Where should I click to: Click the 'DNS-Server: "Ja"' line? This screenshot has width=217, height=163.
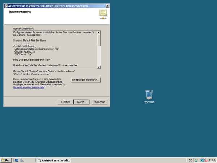[x=23, y=54]
